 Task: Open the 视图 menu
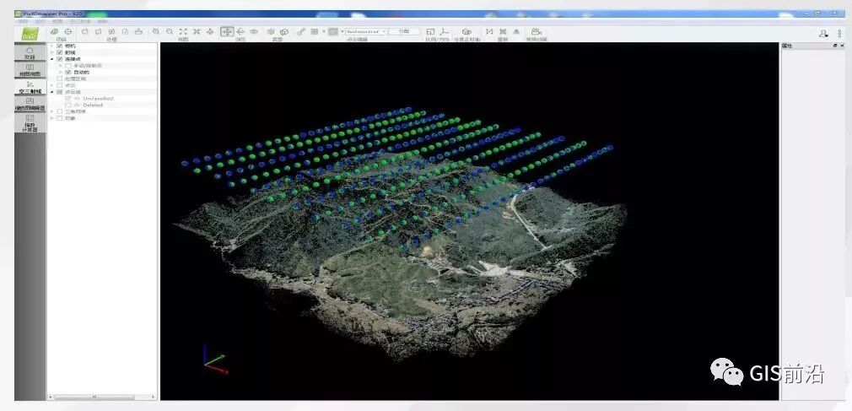click(x=57, y=21)
